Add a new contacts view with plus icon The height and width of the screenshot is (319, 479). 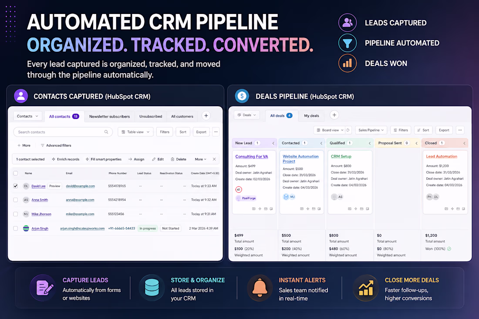[x=206, y=116]
